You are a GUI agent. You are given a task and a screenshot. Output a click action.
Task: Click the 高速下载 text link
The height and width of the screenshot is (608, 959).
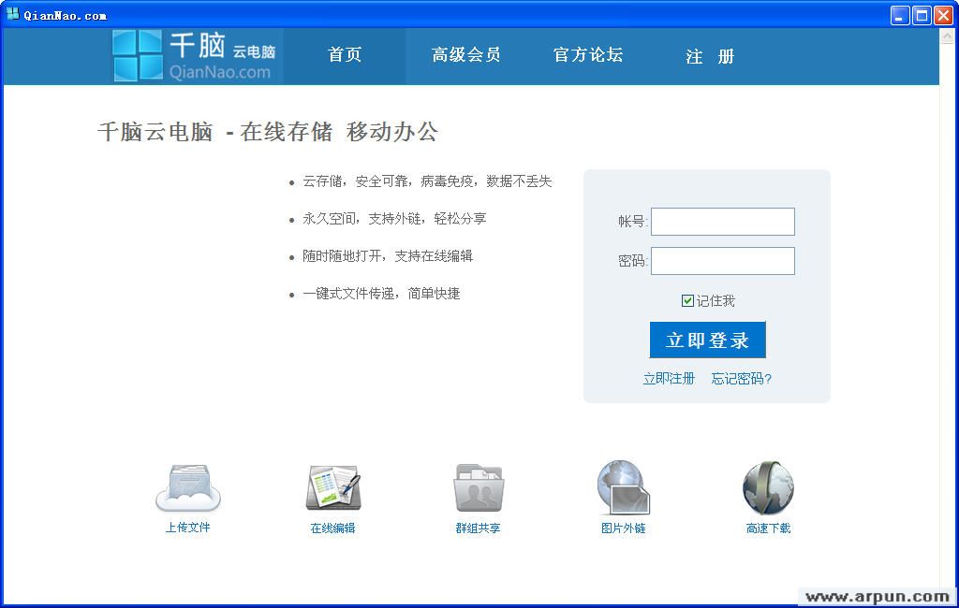click(x=768, y=528)
